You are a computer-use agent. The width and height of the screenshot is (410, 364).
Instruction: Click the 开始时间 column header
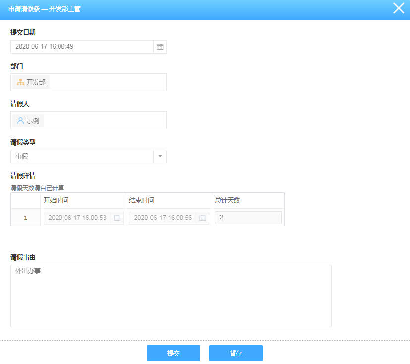tap(83, 200)
